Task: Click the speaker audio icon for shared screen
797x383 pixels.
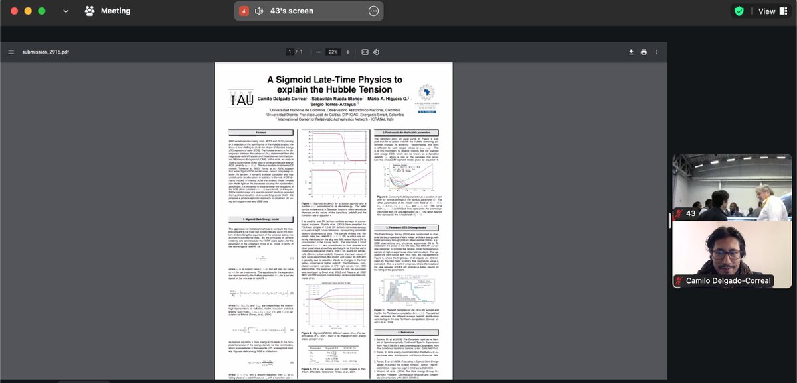Action: tap(259, 11)
